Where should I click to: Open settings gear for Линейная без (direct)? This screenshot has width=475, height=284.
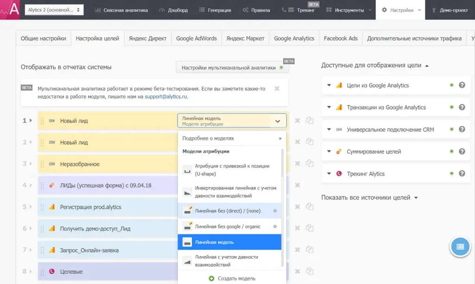[x=275, y=211]
